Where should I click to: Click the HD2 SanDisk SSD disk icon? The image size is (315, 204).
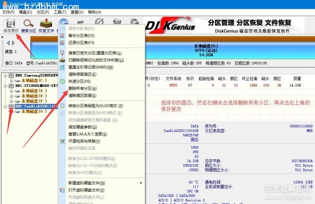pyautogui.click(x=11, y=106)
